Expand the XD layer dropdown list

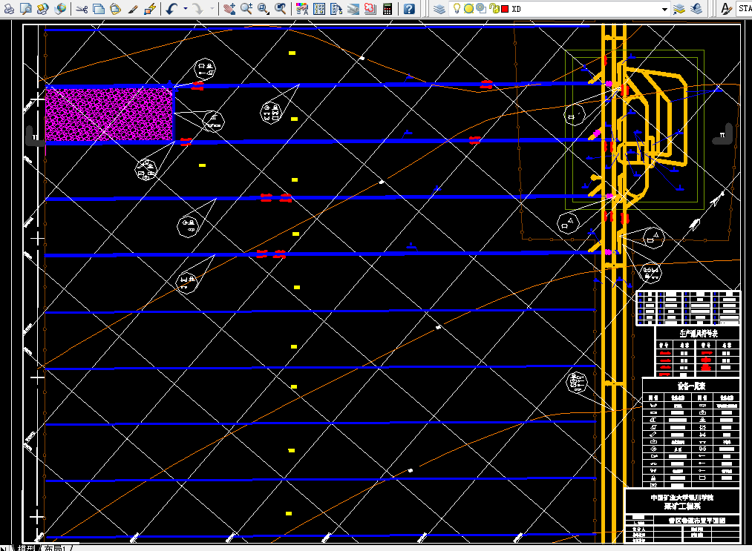click(x=664, y=9)
